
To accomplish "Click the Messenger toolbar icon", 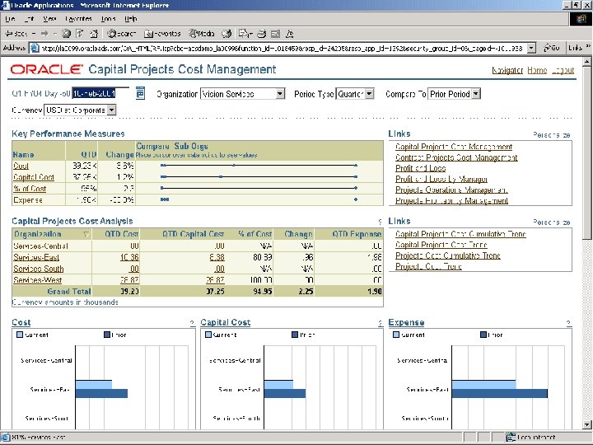I will tap(290, 34).
